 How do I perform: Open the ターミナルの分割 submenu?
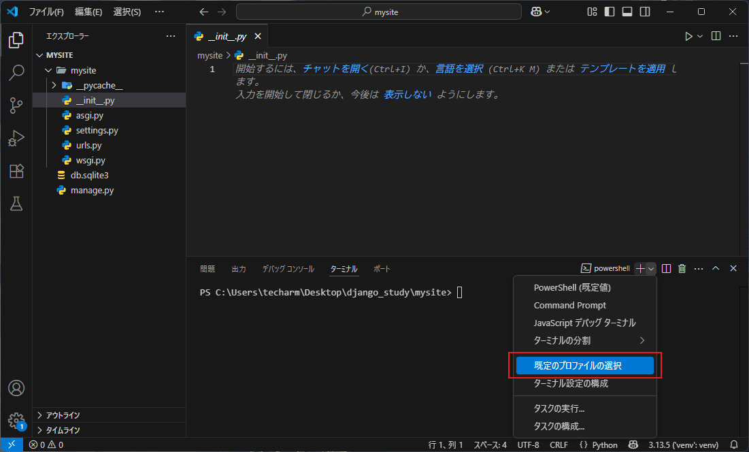click(x=584, y=340)
